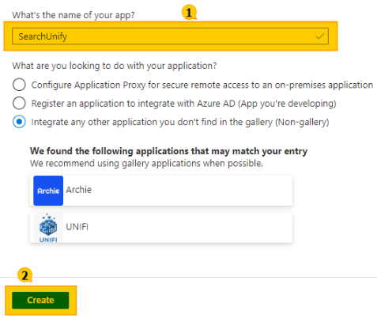Click the Archie app logo icon
377x322 pixels.
[x=48, y=191]
